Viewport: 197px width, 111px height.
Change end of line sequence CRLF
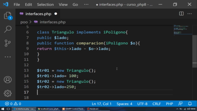(x=157, y=104)
